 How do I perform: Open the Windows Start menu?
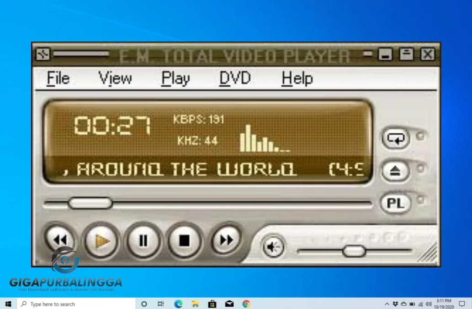[x=8, y=304]
